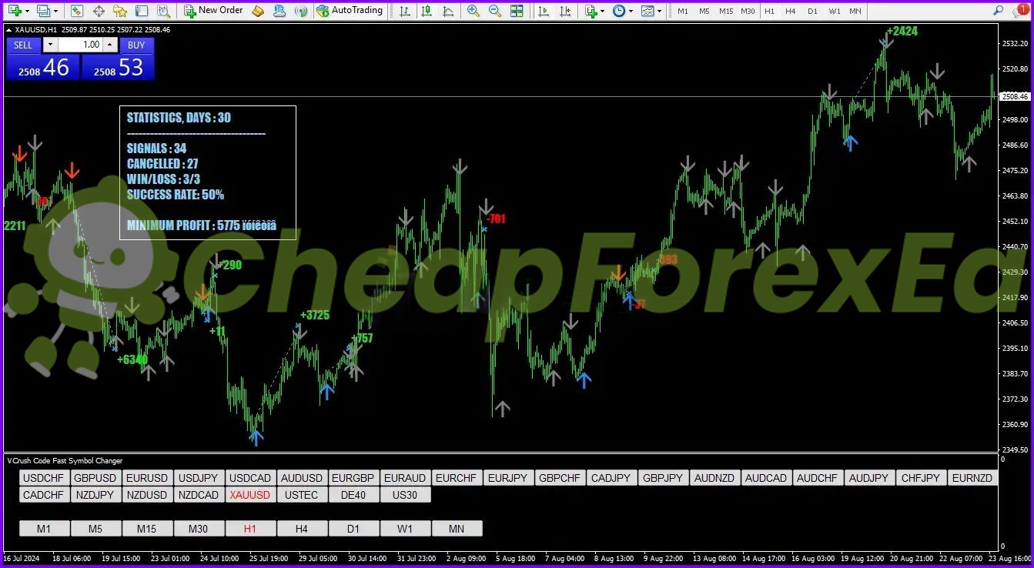Image resolution: width=1034 pixels, height=568 pixels.
Task: Switch symbol to CADCHF in Symbol Changer
Action: click(44, 495)
